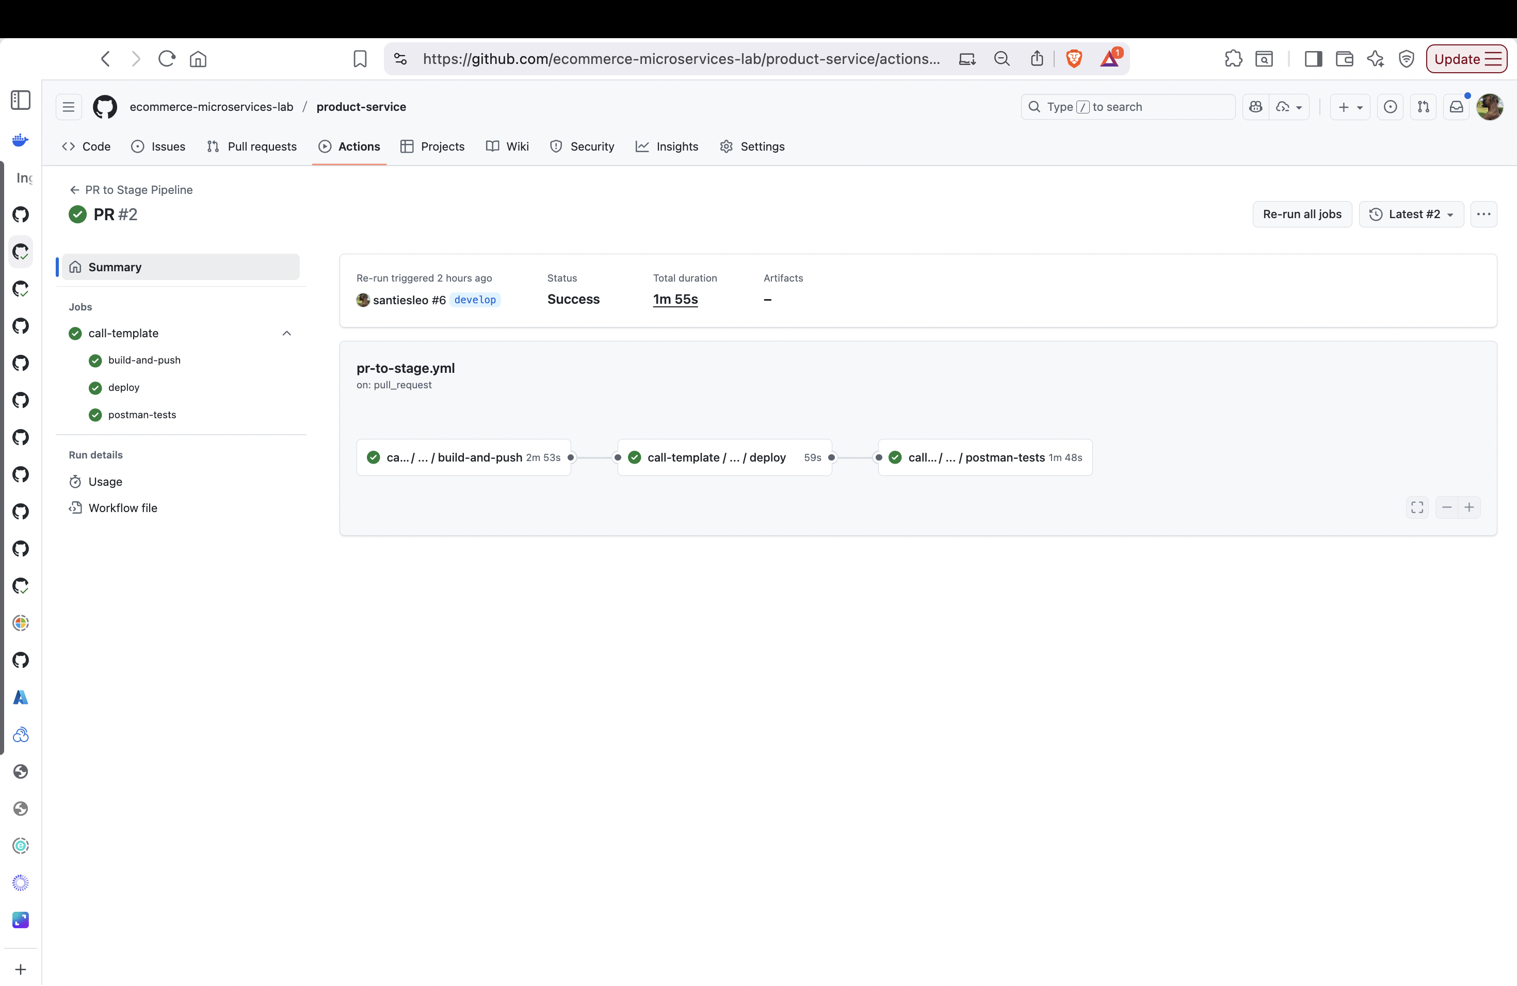1517x986 pixels.
Task: Open the Copilot agents dropdown arrow
Action: [x=1289, y=107]
